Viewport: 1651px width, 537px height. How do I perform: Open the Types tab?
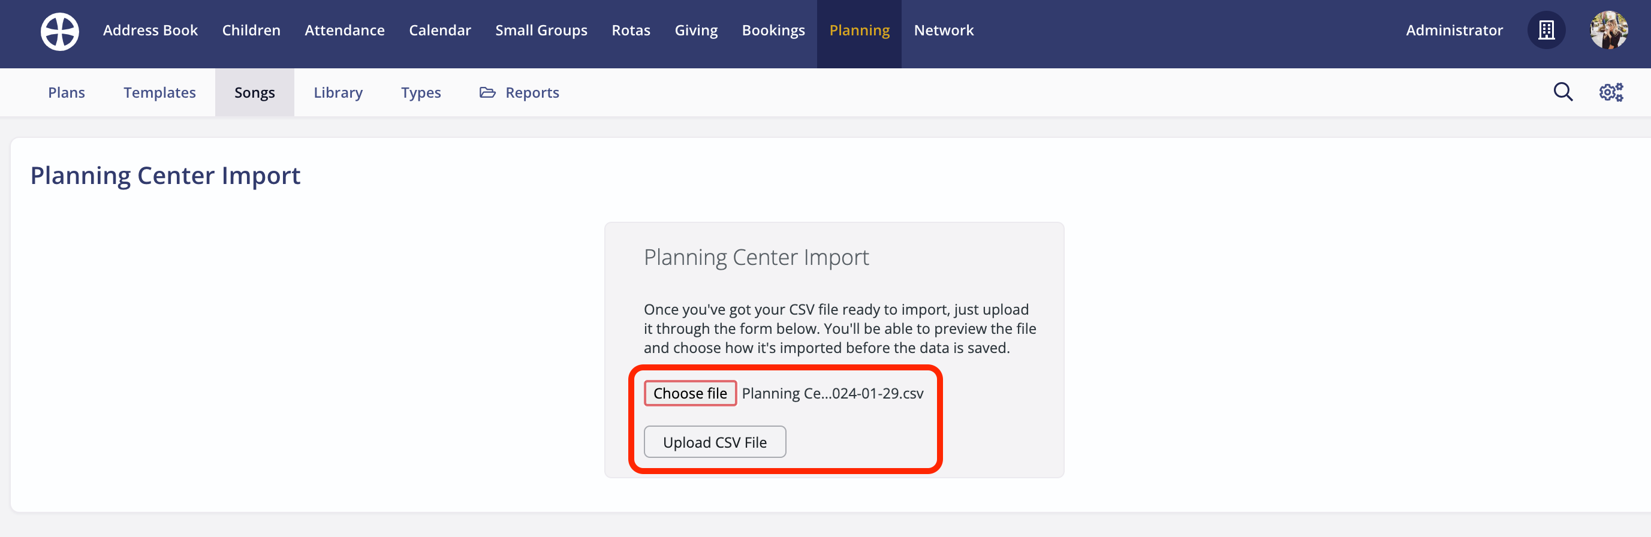(421, 92)
